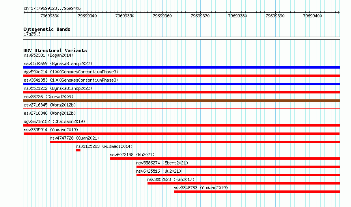This screenshot has width=351, height=207.
Task: Click nsv3052623 (Fan2017) variant label
Action: pyautogui.click(x=171, y=179)
